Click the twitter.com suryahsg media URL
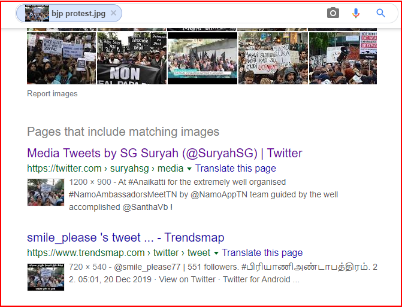This screenshot has height=308, width=402. point(105,169)
